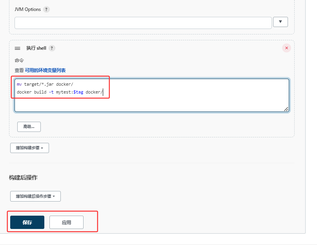Focus the JVM Options text field
The width and height of the screenshot is (317, 245).
143,23
